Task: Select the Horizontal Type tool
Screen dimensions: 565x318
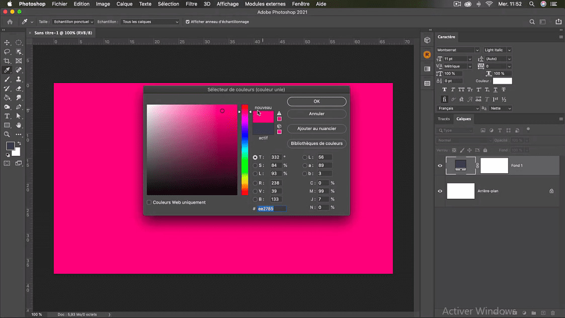Action: tap(7, 116)
